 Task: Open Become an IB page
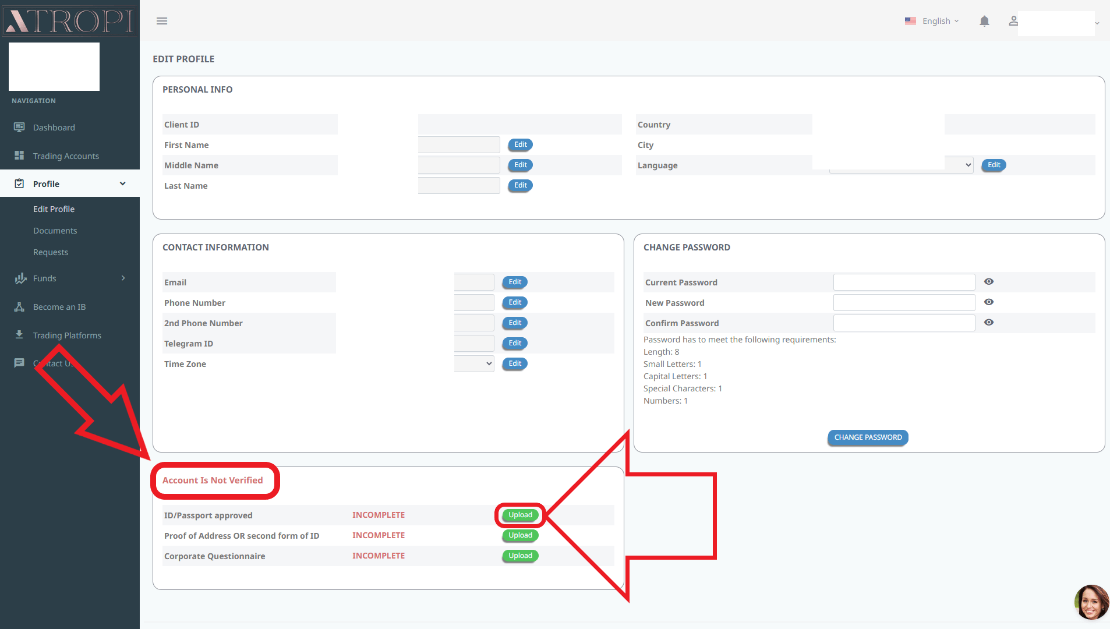pos(59,307)
